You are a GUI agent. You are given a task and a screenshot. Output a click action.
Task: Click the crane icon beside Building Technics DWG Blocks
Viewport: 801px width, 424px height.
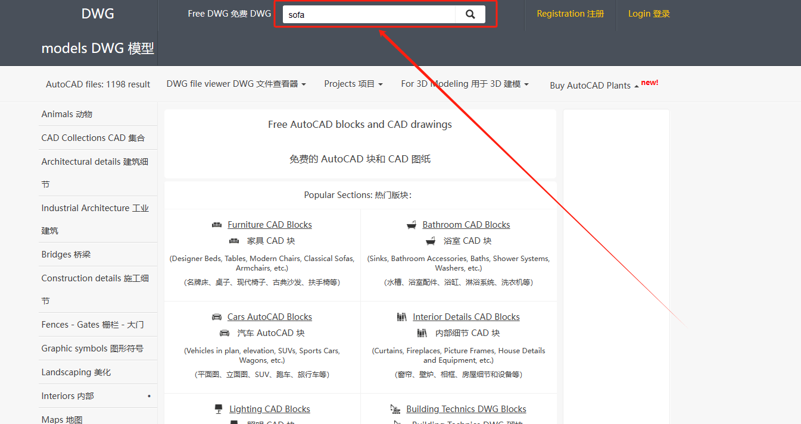point(395,409)
